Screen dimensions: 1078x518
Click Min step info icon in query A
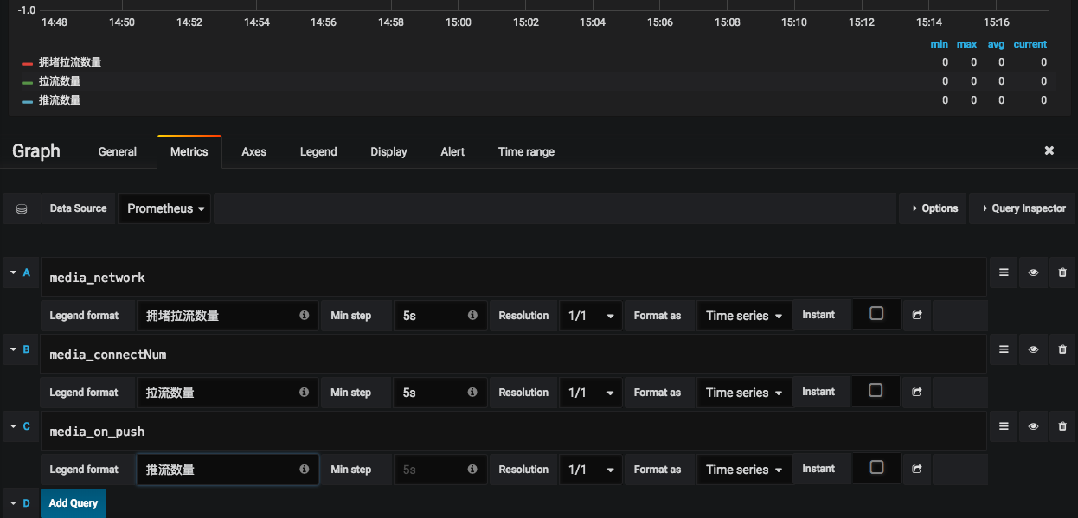pos(472,316)
